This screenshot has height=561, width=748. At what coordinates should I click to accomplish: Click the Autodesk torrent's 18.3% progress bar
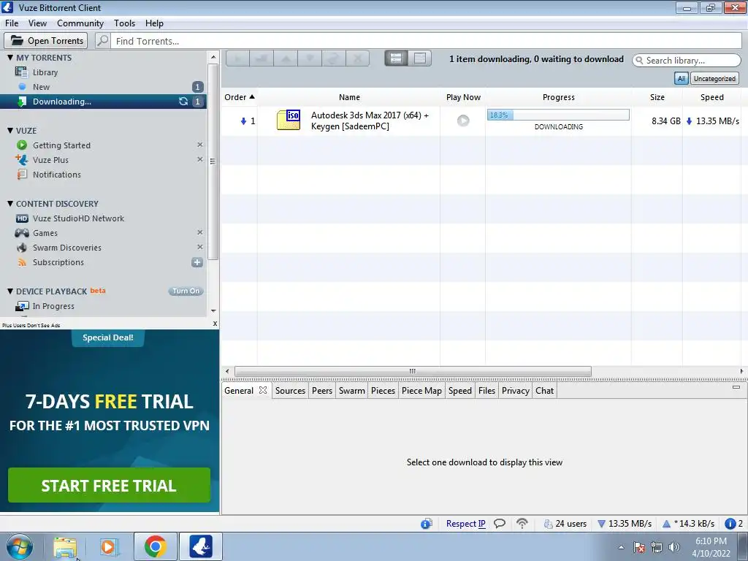(558, 115)
